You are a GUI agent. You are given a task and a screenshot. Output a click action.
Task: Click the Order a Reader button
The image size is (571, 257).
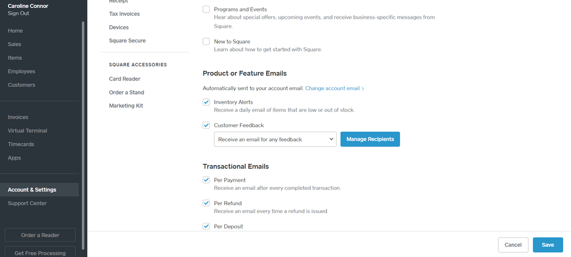tap(40, 235)
